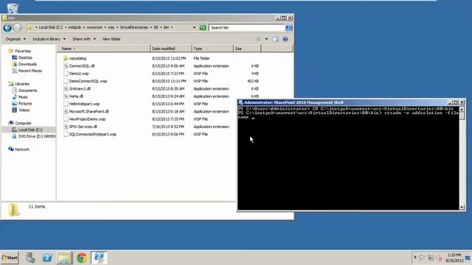This screenshot has height=265, width=472.
Task: Select the Microsoft.SharePoint.dll file icon
Action: pyautogui.click(x=66, y=111)
